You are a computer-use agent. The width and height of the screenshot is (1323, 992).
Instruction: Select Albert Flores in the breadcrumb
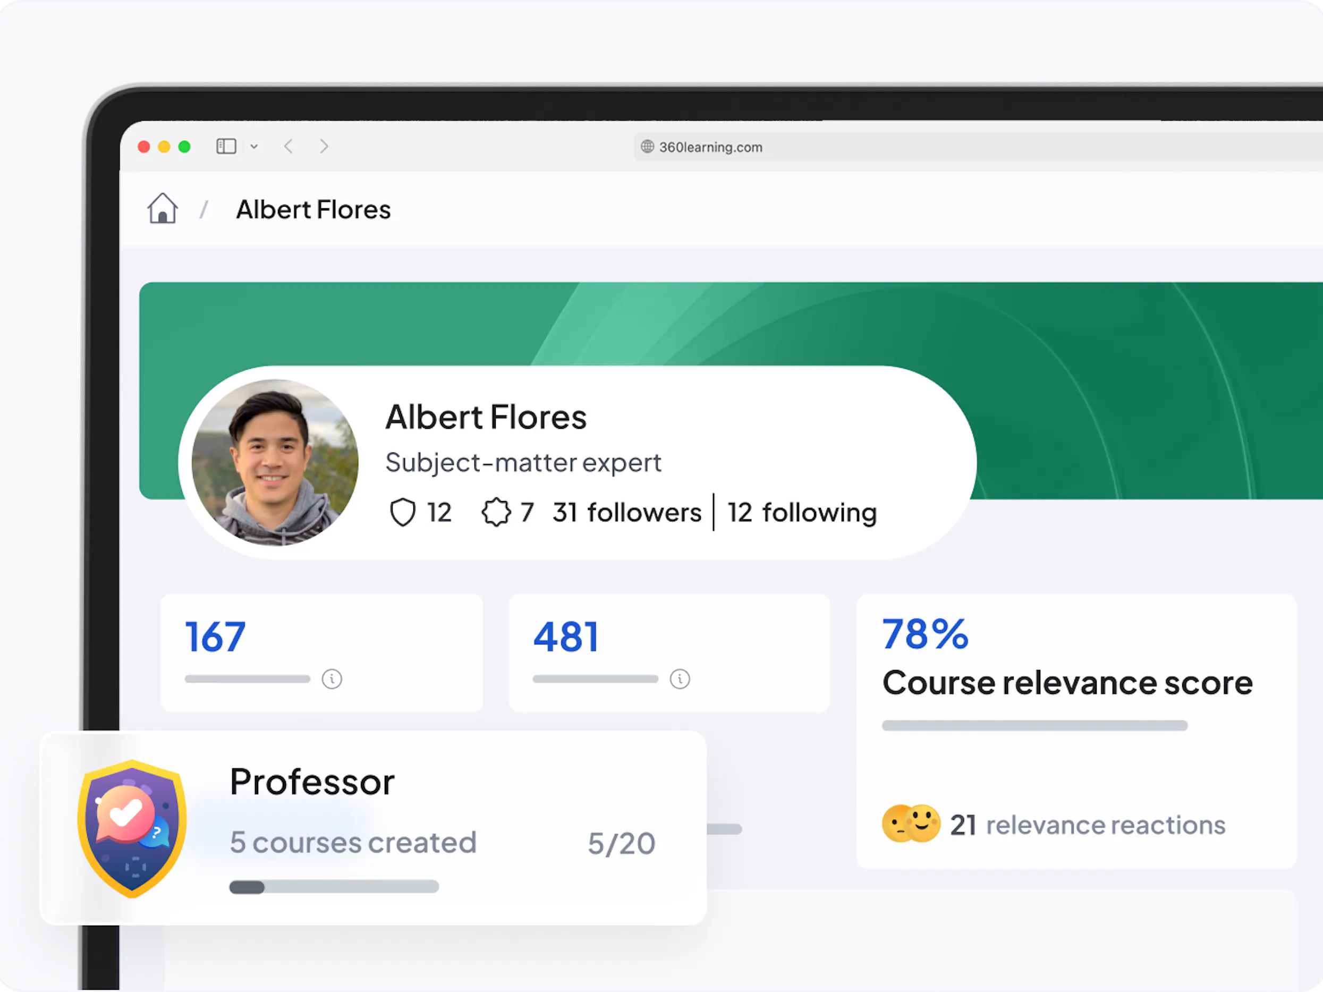[313, 210]
